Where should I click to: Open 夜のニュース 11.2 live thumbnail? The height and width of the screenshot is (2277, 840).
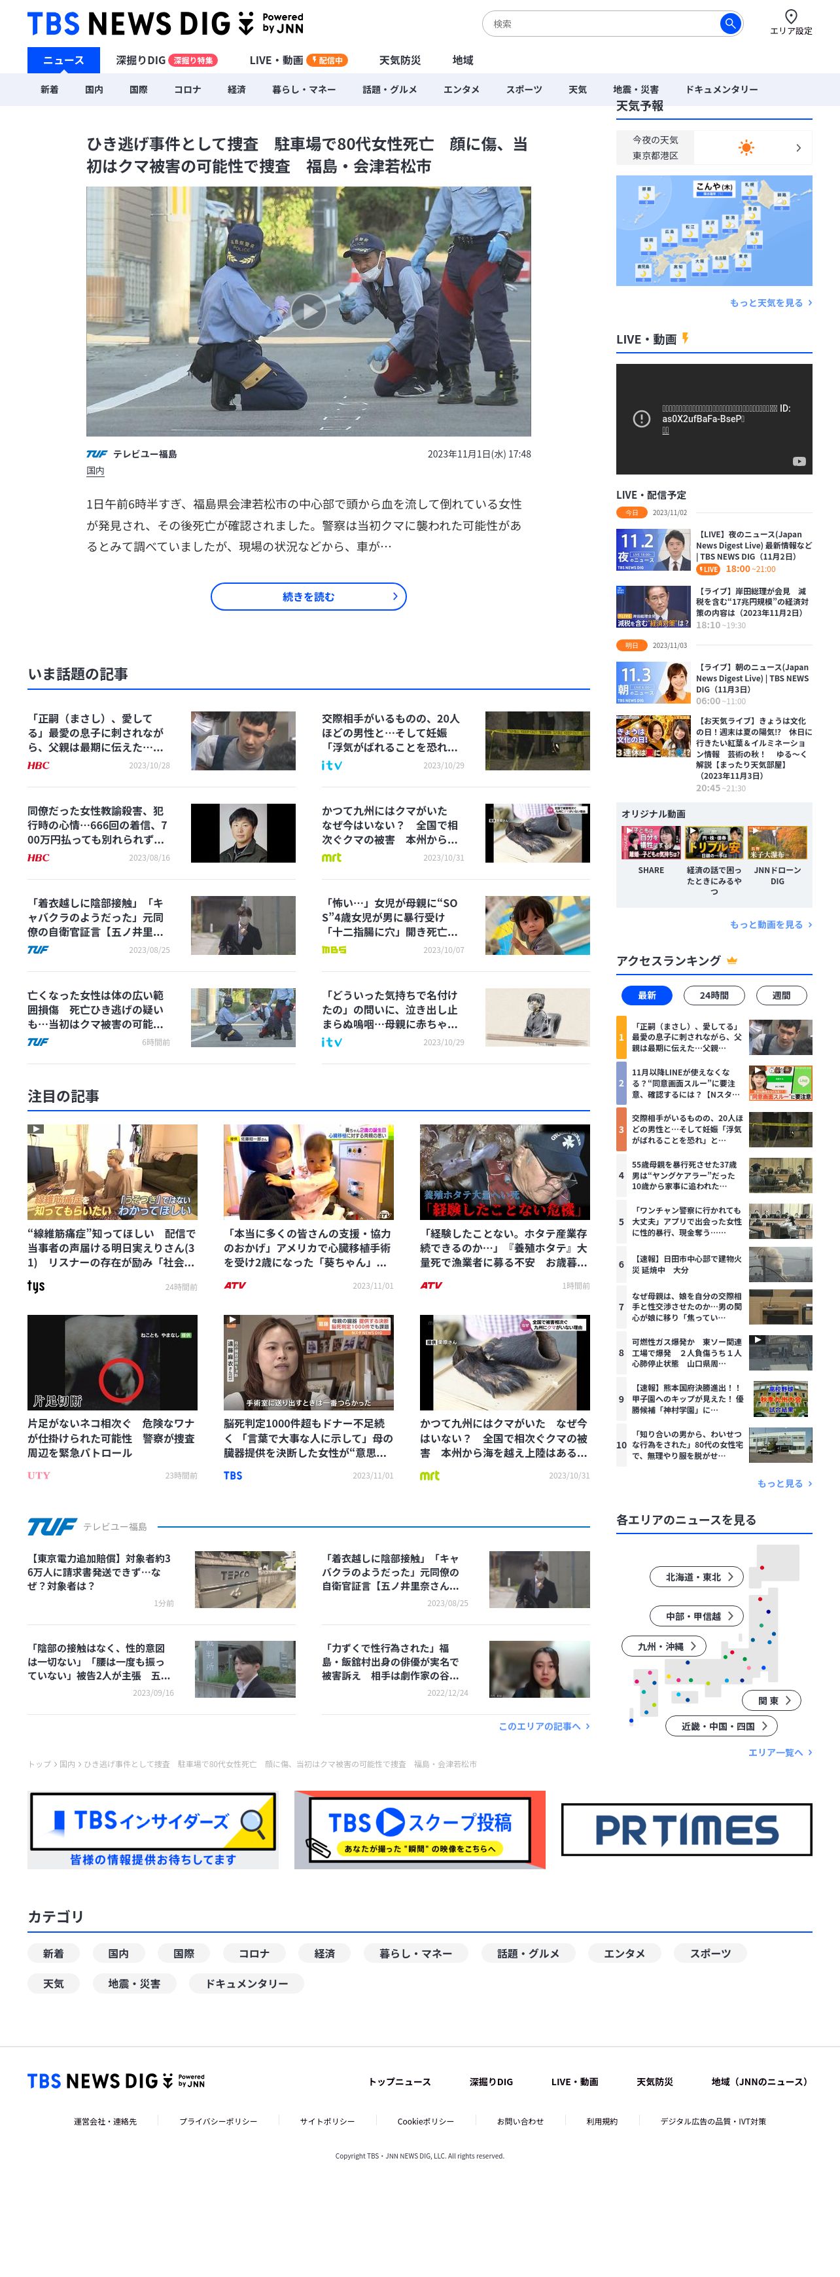coord(654,550)
